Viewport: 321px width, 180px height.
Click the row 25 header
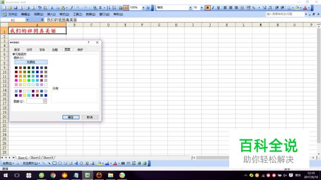tap(4, 139)
